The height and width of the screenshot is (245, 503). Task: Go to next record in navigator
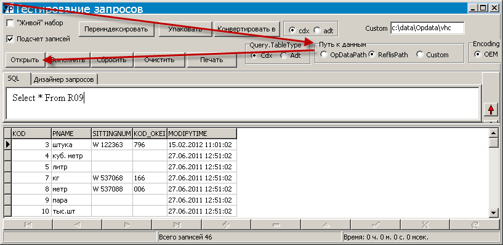click(127, 225)
